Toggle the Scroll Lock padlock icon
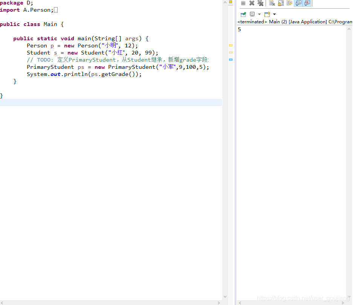 coord(281,3)
